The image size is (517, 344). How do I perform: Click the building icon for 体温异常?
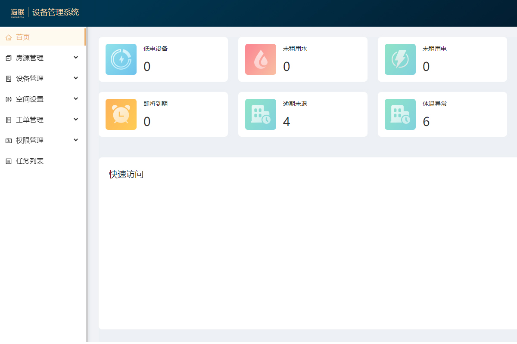pyautogui.click(x=400, y=114)
